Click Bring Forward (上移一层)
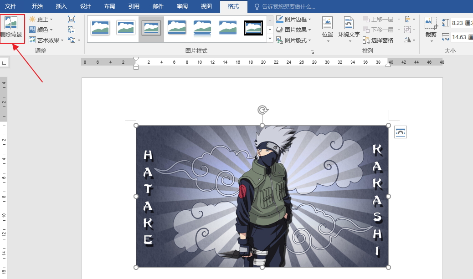 tap(379, 19)
